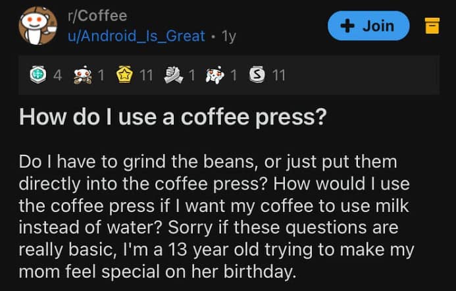This screenshot has height=291, width=456.
Task: Click the hugging Snoo award icon
Action: pos(83,75)
